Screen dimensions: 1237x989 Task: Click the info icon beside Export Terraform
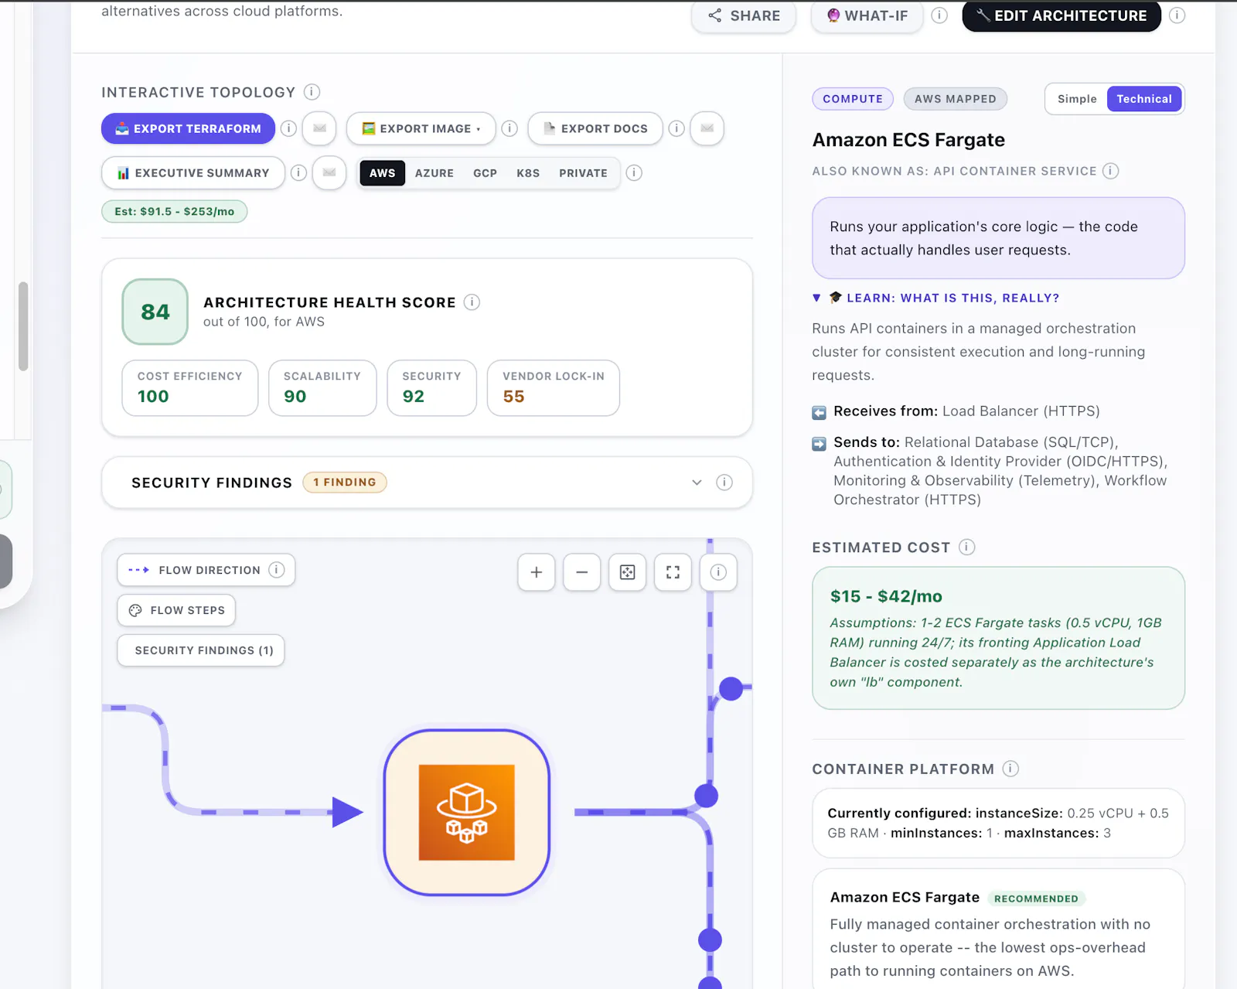[288, 128]
